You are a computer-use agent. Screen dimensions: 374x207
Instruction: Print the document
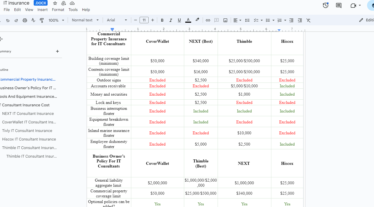point(25,20)
